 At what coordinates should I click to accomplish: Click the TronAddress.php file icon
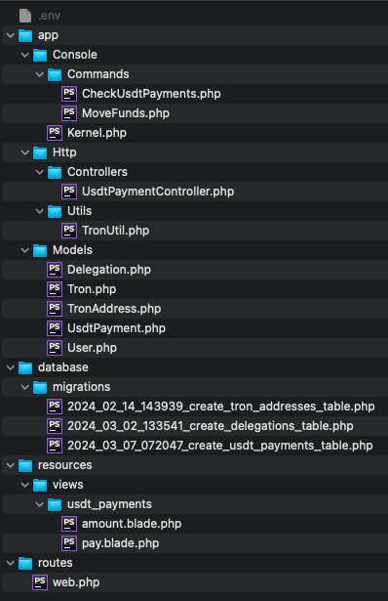(55, 309)
